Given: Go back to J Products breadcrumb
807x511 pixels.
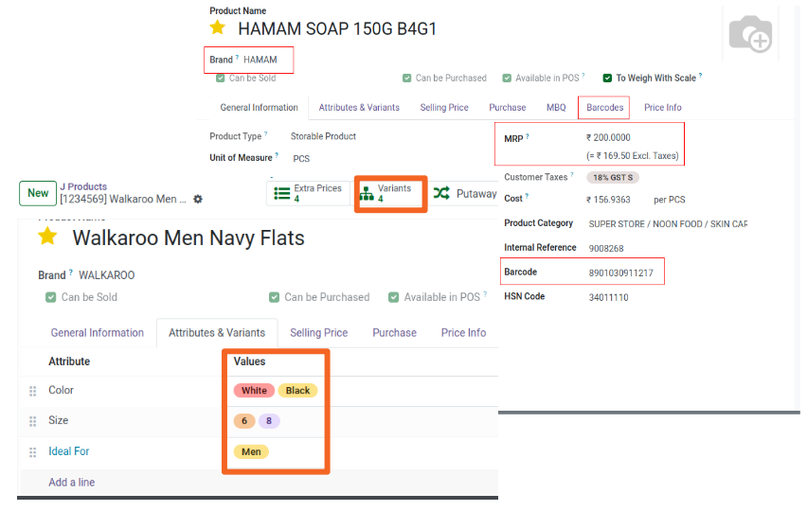Looking at the screenshot, I should point(83,186).
